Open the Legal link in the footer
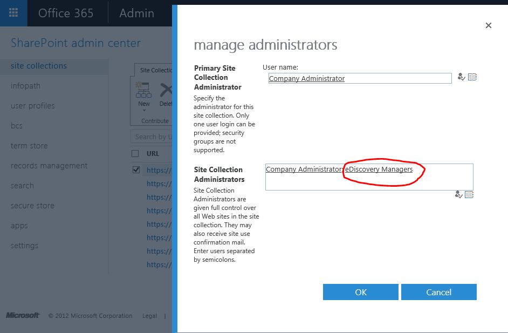The width and height of the screenshot is (508, 333). point(150,316)
